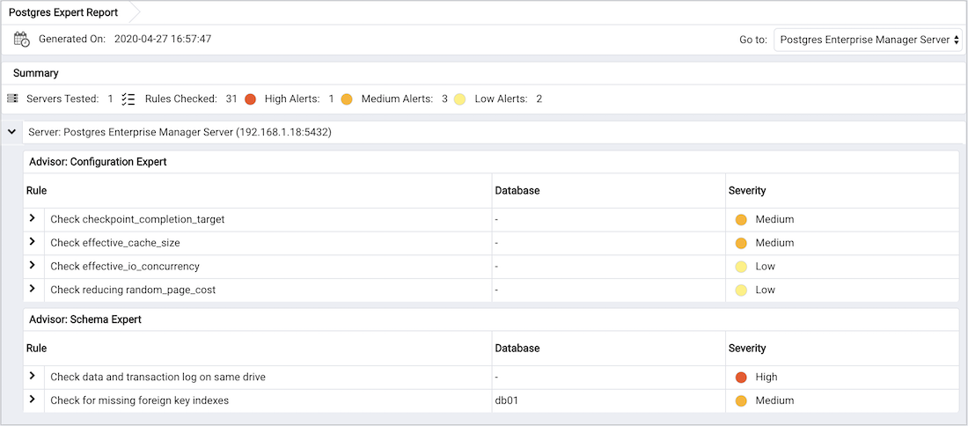The image size is (968, 426).
Task: Click the red severity dot for same drive rule
Action: (x=742, y=378)
